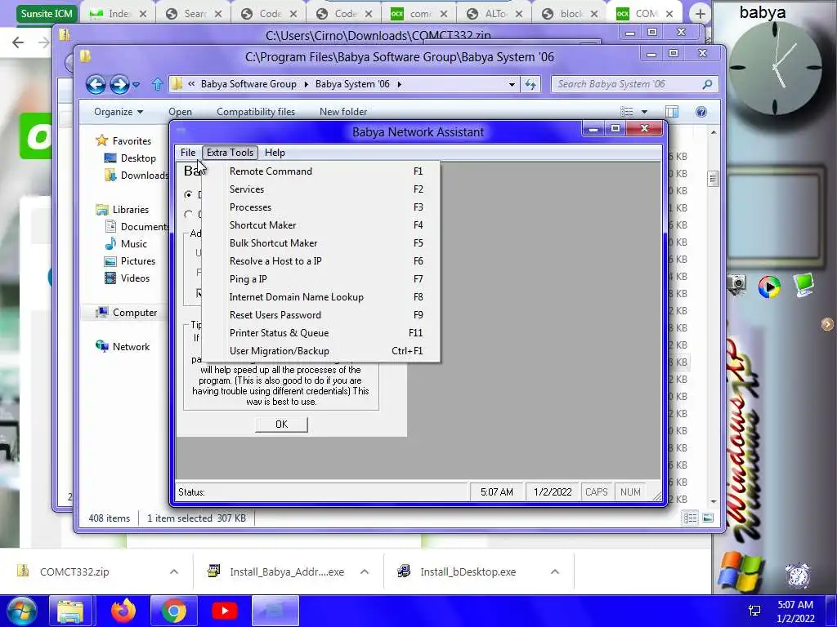Expand the address bar history dropdown
The image size is (837, 627).
point(512,84)
